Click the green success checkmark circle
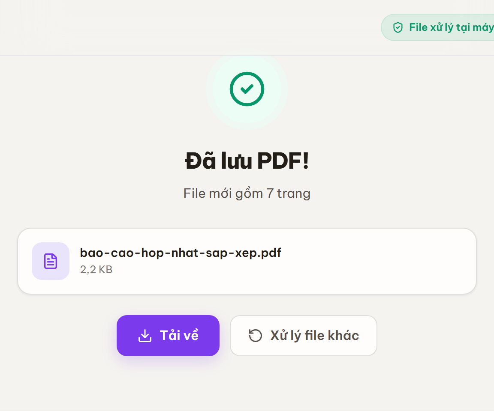Image resolution: width=494 pixels, height=411 pixels. 247,89
